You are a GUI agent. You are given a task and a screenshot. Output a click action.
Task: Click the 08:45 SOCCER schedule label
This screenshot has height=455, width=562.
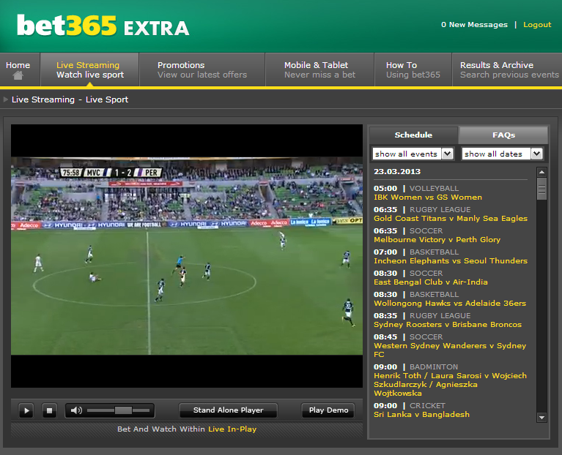click(408, 337)
